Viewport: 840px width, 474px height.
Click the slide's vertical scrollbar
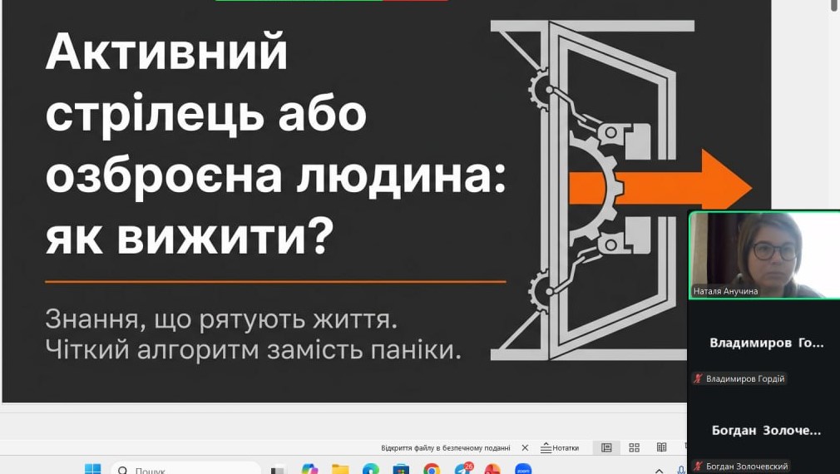(833, 166)
